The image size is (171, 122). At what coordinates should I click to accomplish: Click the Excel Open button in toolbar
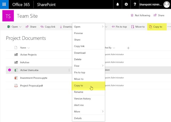tap(13, 27)
